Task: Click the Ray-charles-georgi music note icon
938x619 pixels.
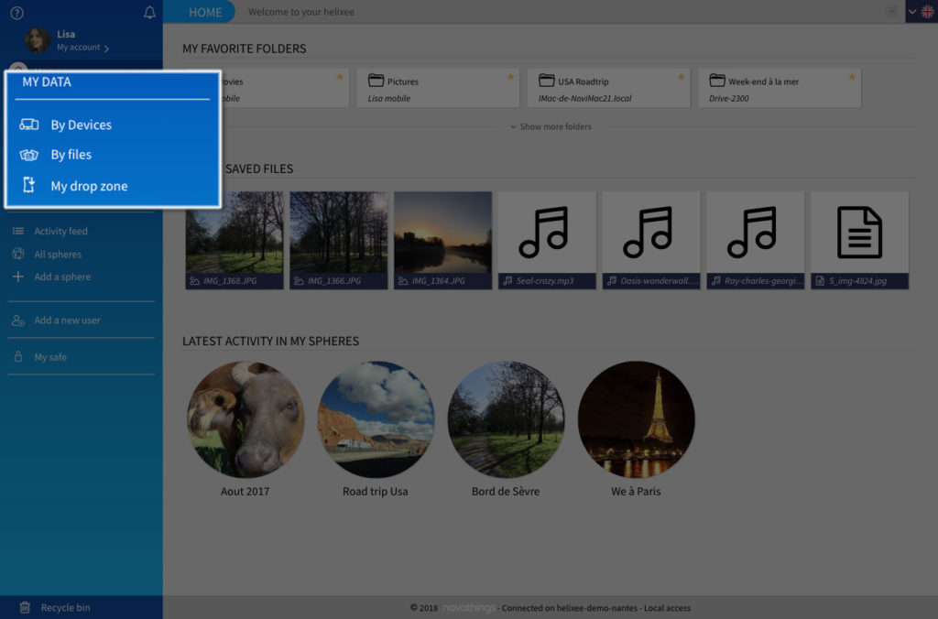Action: pyautogui.click(x=753, y=232)
